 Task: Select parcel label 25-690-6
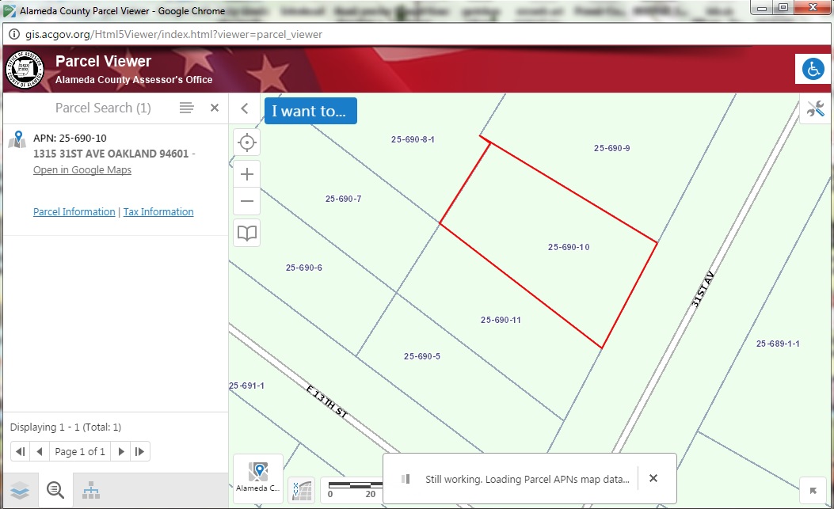(x=303, y=268)
